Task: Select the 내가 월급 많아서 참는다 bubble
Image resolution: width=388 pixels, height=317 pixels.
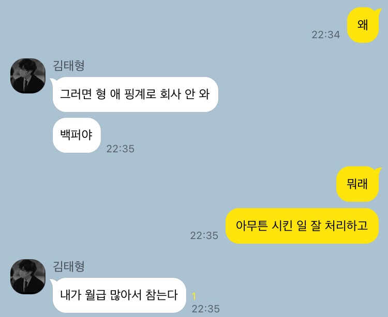Action: (x=119, y=295)
